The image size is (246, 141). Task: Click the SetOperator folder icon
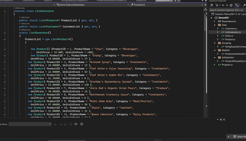220,58
